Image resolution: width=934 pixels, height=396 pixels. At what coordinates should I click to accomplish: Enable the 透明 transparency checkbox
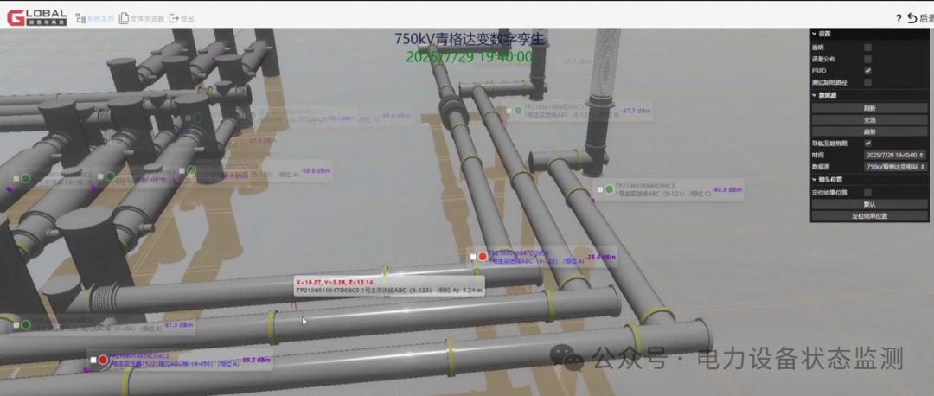868,47
